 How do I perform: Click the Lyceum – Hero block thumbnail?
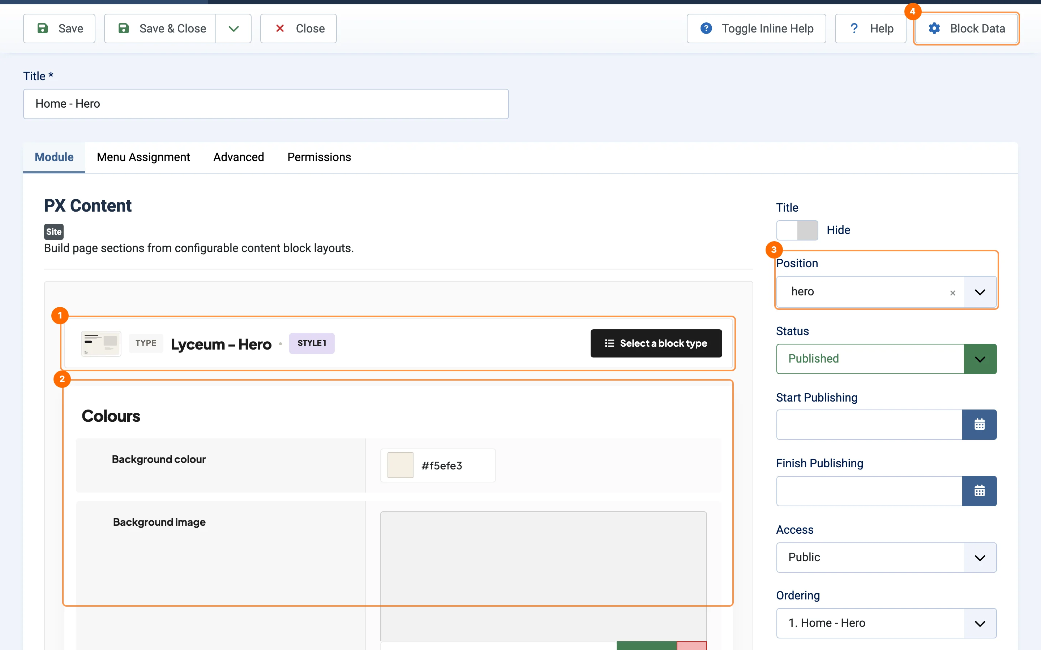(x=101, y=343)
